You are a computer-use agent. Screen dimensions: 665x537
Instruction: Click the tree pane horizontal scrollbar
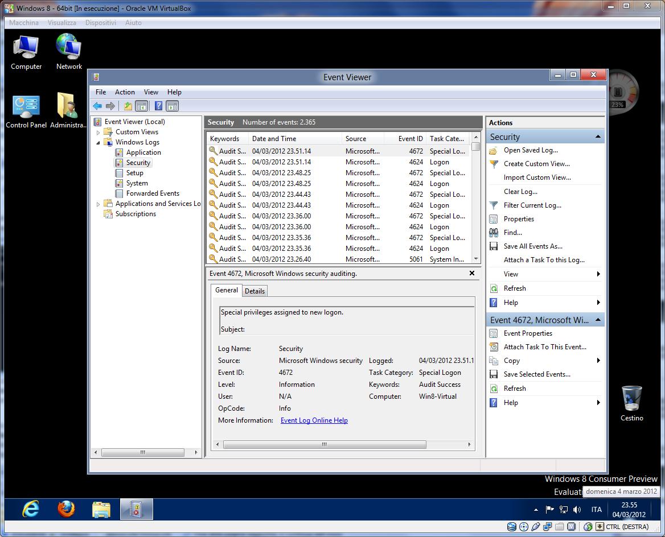(143, 453)
